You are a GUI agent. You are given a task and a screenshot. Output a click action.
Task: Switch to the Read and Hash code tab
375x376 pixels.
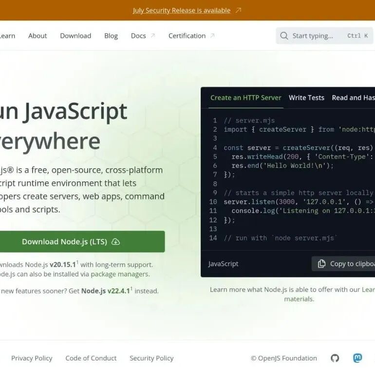click(353, 98)
